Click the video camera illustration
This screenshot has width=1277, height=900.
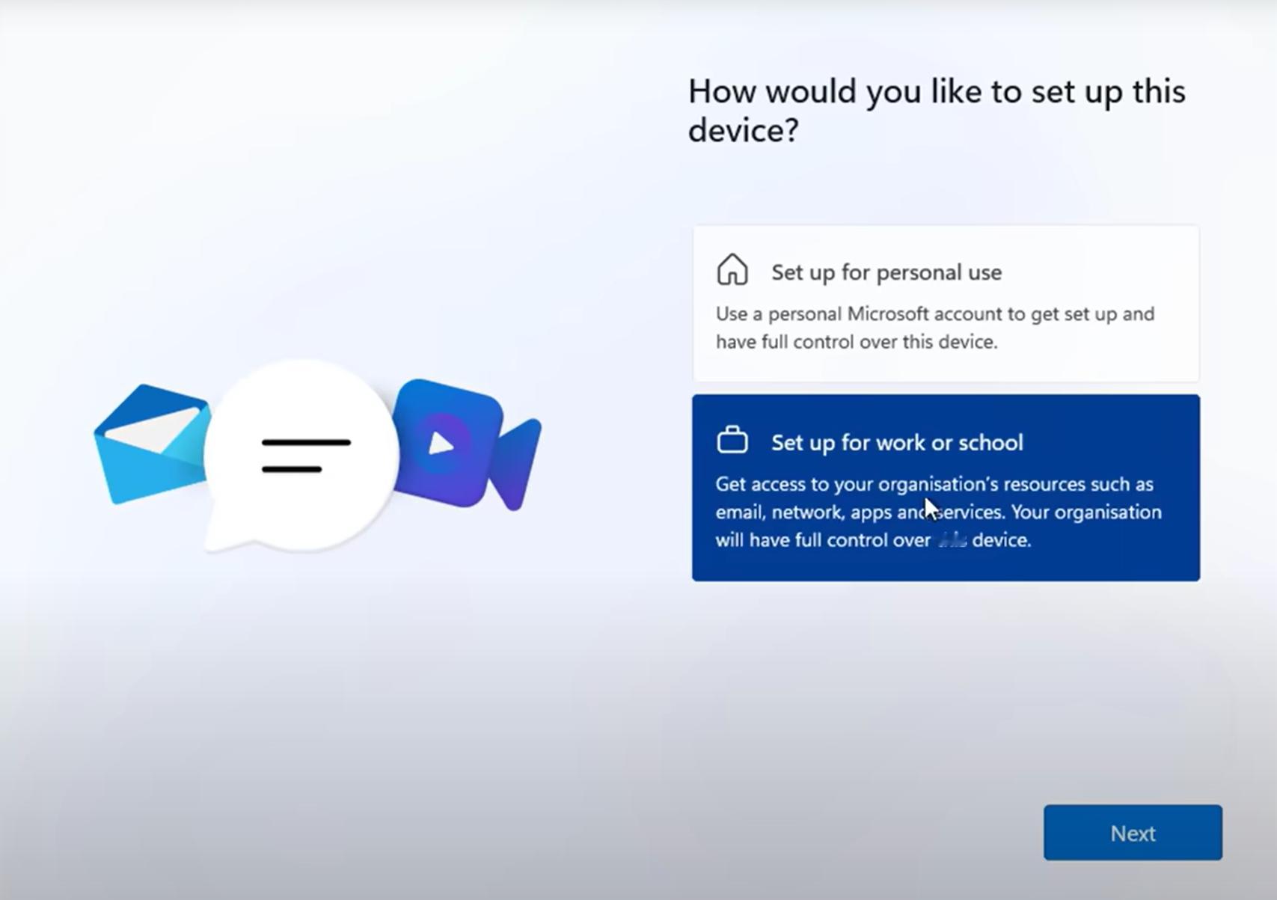pyautogui.click(x=467, y=444)
